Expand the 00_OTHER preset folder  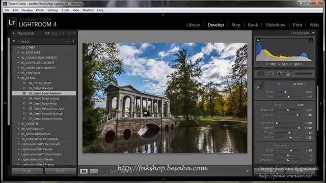[18, 47]
